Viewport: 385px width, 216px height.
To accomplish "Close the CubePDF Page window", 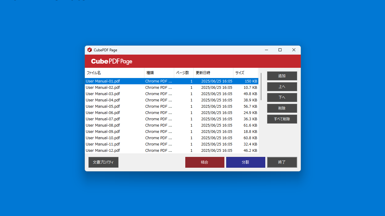I will pos(294,50).
